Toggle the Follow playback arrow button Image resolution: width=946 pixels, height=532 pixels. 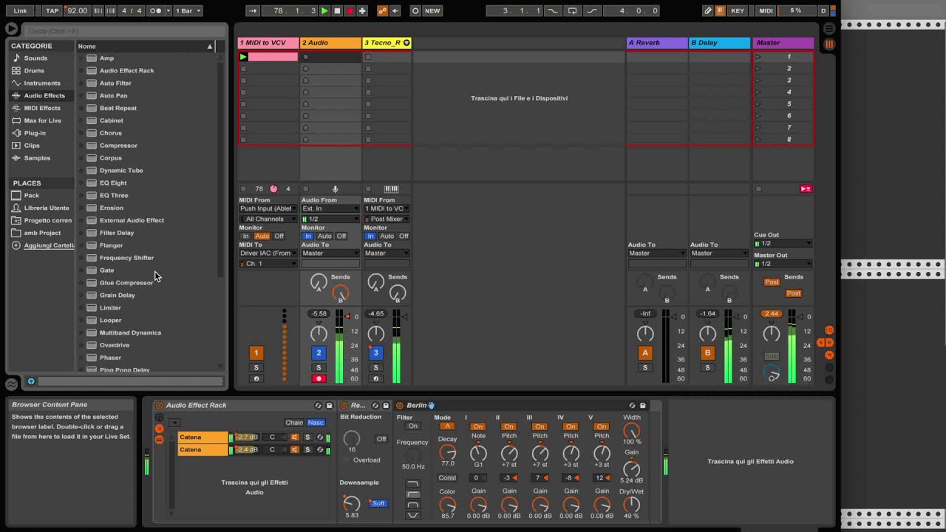pos(253,11)
